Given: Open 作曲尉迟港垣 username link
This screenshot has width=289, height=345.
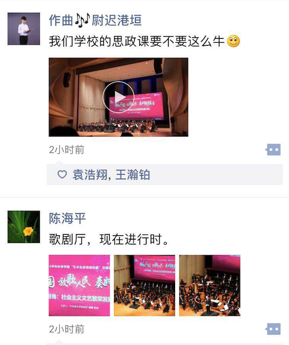Looking at the screenshot, I should tap(95, 20).
